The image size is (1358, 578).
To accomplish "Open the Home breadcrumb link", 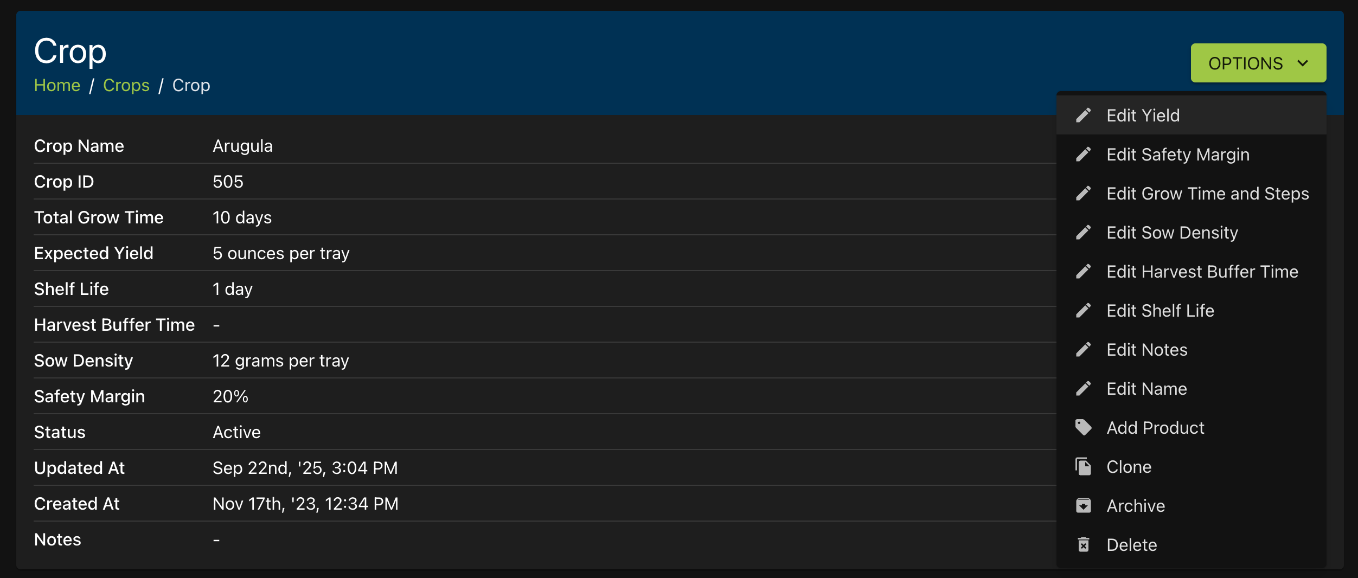I will point(57,85).
